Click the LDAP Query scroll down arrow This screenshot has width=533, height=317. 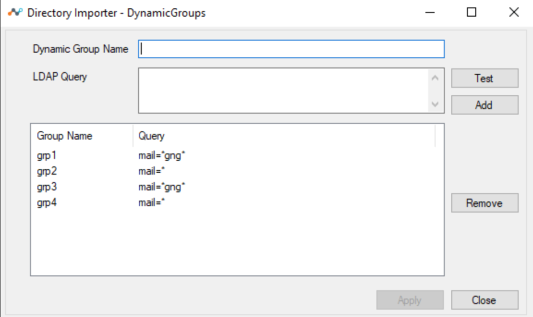coord(435,104)
